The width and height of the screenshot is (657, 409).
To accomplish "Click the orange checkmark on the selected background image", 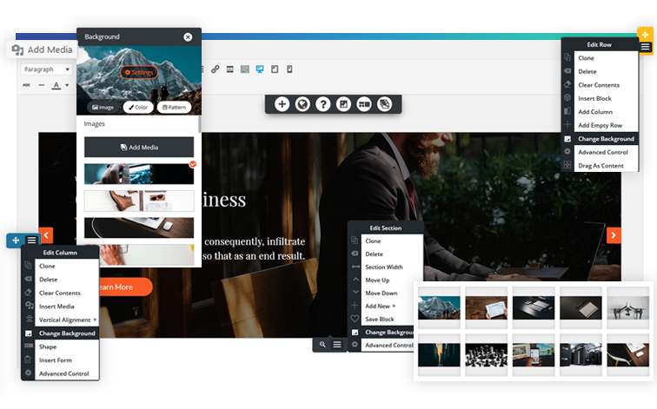I will (x=193, y=164).
